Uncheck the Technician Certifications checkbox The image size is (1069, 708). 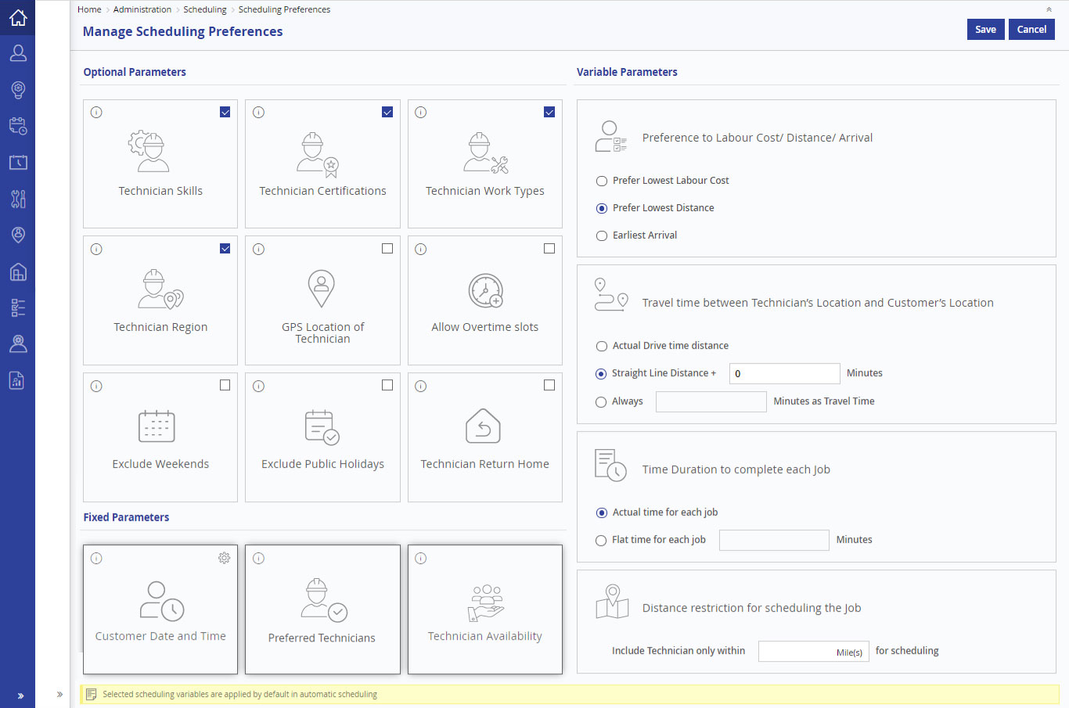click(387, 112)
